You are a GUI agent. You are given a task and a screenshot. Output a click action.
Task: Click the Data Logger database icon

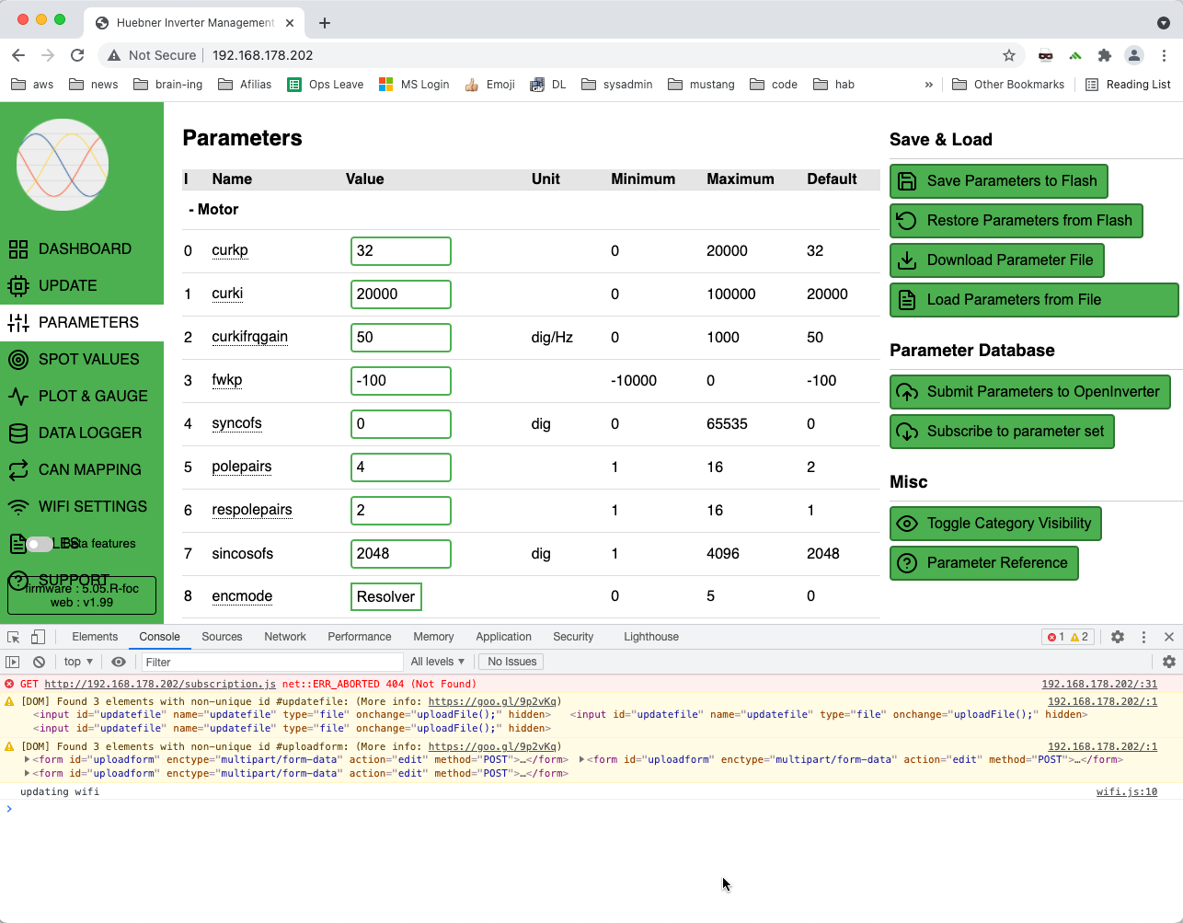point(18,433)
